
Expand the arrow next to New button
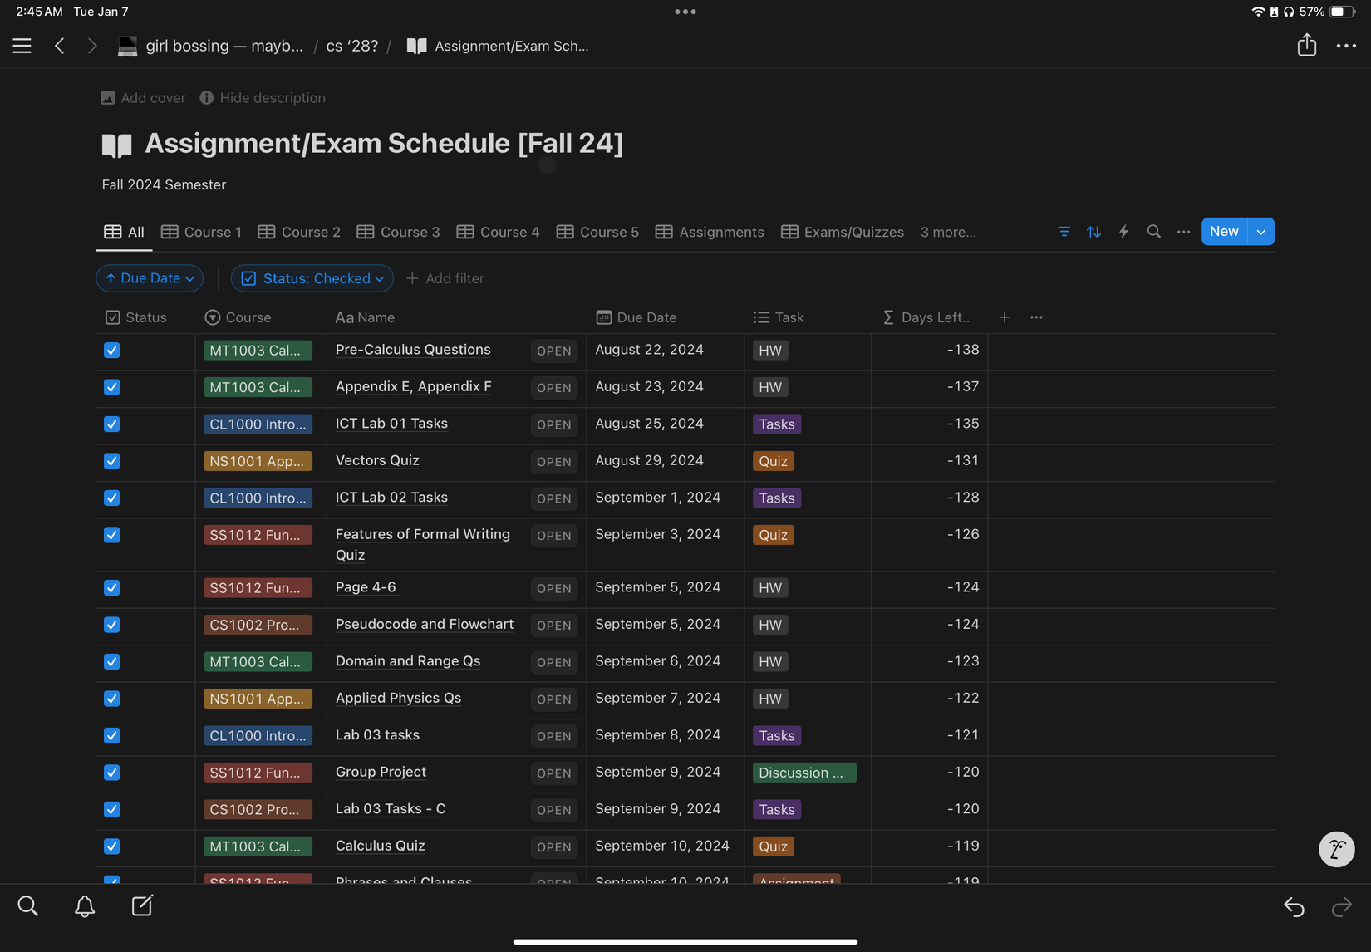coord(1261,232)
